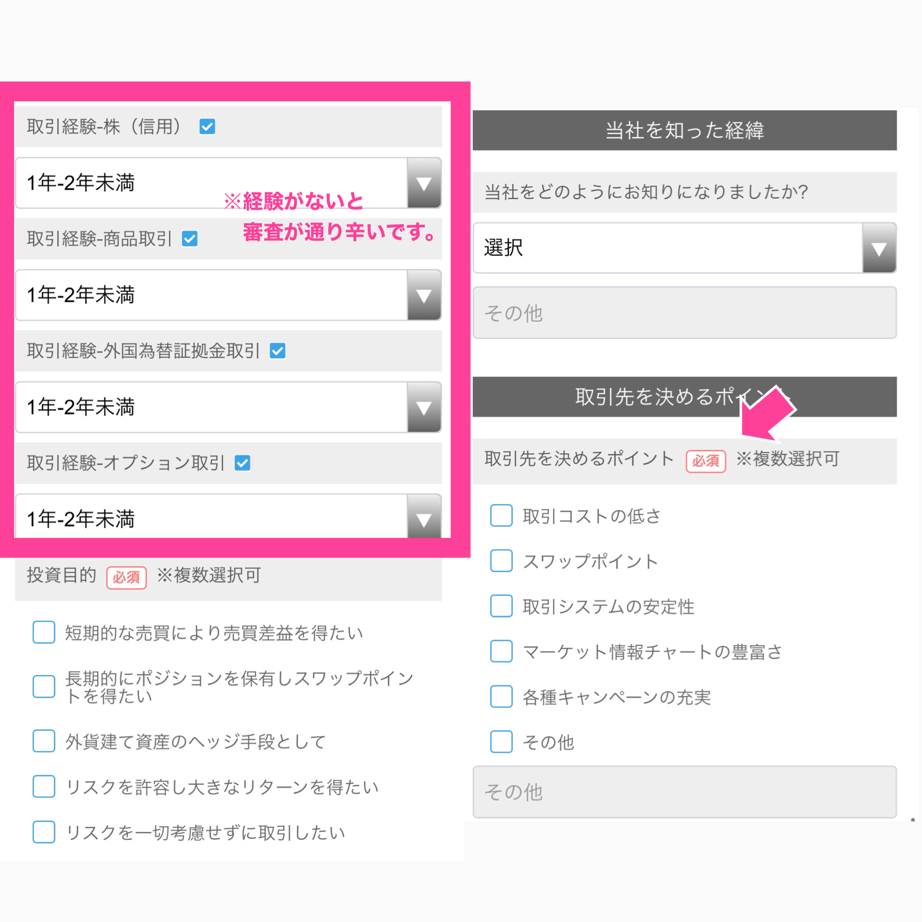Tick 外貨建て資産のヘッジ手段として checkbox
Screen dimensions: 922x922
tap(44, 741)
